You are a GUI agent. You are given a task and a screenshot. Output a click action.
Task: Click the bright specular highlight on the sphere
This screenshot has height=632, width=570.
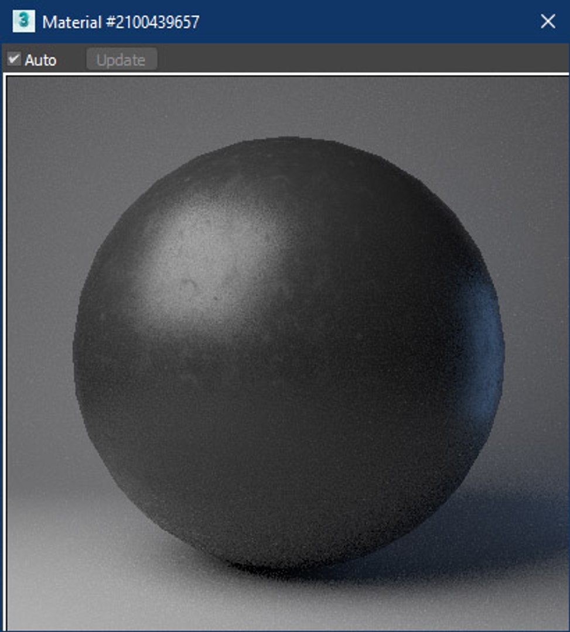point(210,262)
